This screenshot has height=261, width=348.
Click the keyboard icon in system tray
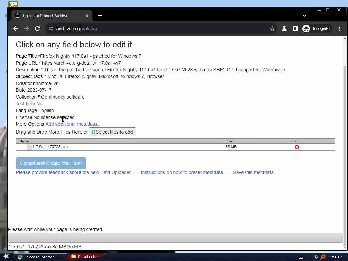(x=301, y=258)
